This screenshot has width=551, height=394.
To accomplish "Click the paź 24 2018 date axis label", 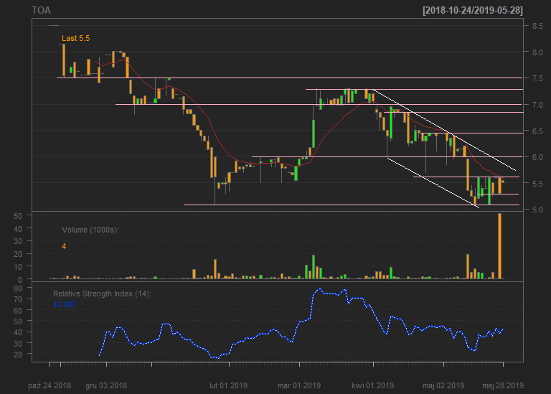I will coord(50,385).
